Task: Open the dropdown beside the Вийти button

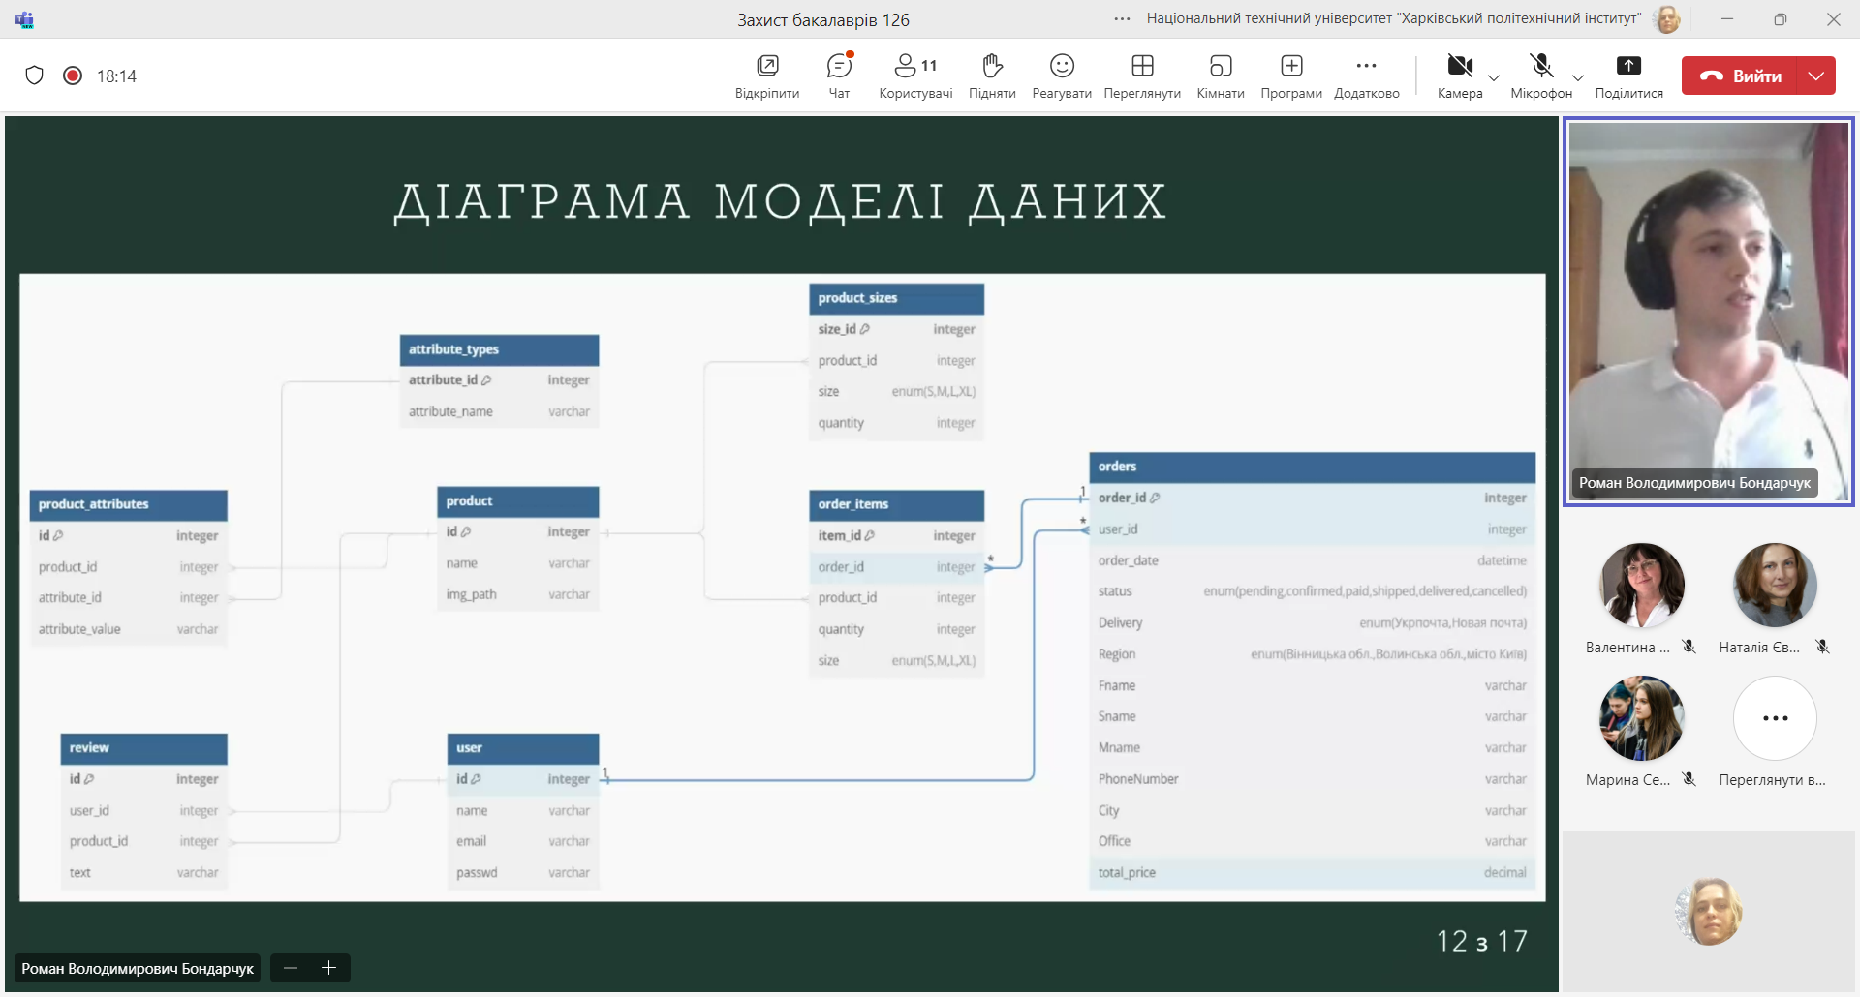Action: click(x=1816, y=76)
